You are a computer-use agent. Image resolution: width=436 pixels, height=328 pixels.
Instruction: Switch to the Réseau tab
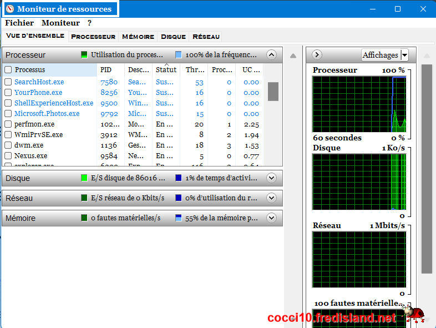click(206, 37)
